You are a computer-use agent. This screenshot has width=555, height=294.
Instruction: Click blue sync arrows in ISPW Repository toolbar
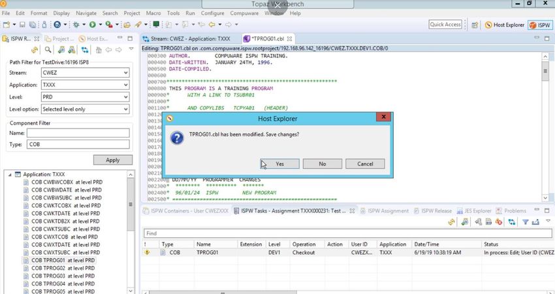[x=85, y=50]
